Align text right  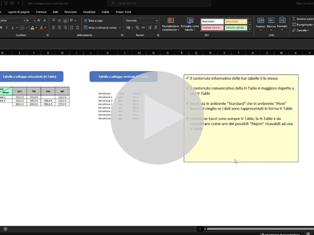point(65,27)
